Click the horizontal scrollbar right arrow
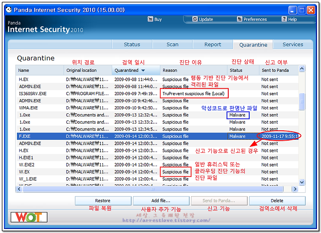Screen dimensions: 321x233 pos(295,189)
